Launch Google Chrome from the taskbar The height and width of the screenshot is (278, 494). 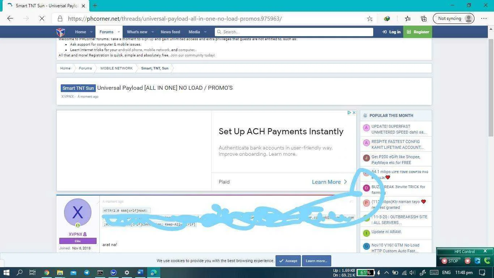coord(47,273)
